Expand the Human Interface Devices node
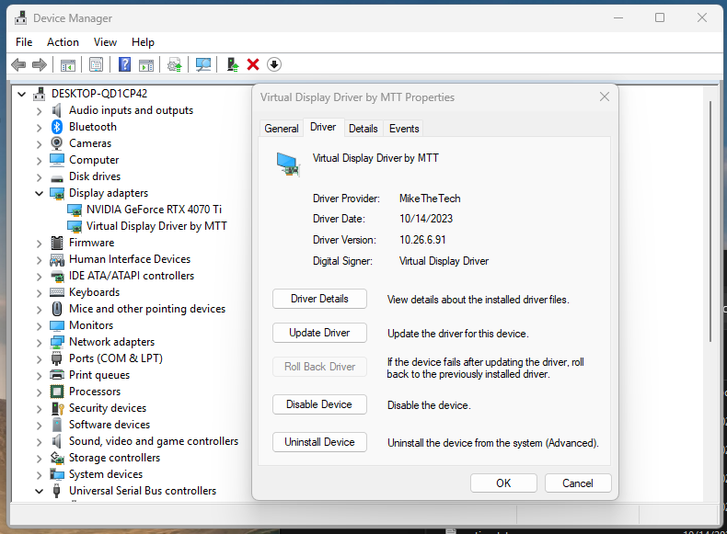This screenshot has width=727, height=534. click(39, 260)
